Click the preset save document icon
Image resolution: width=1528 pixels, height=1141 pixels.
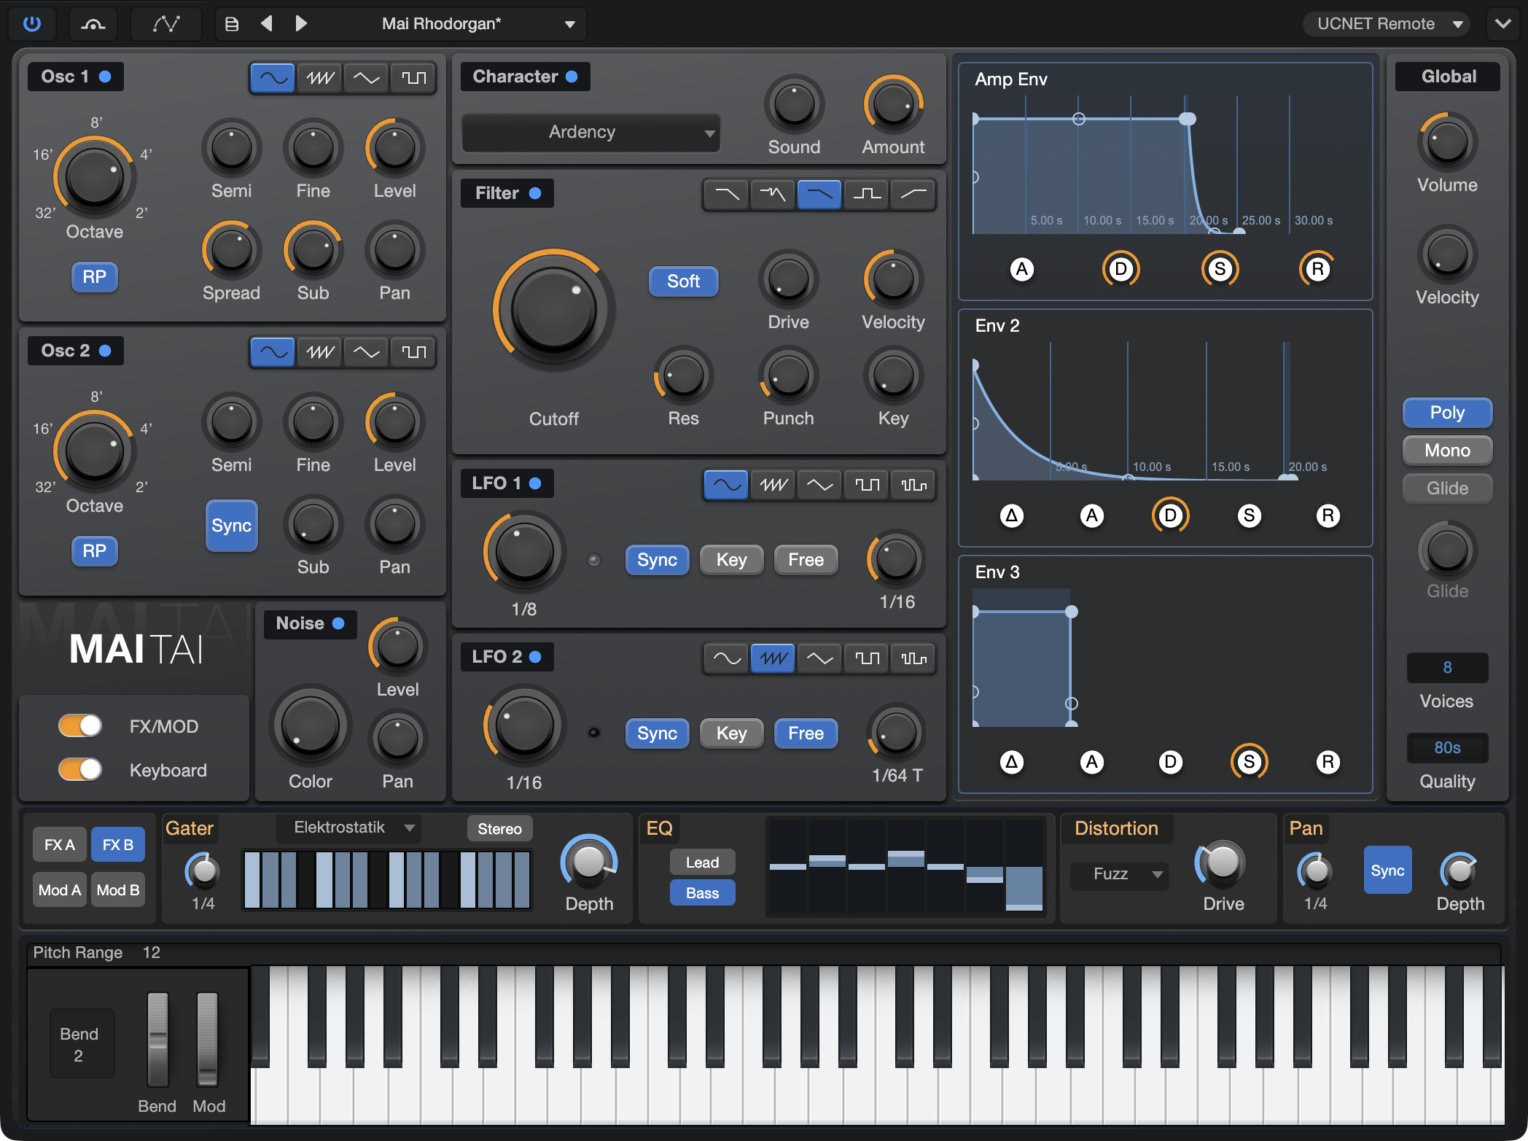232,24
